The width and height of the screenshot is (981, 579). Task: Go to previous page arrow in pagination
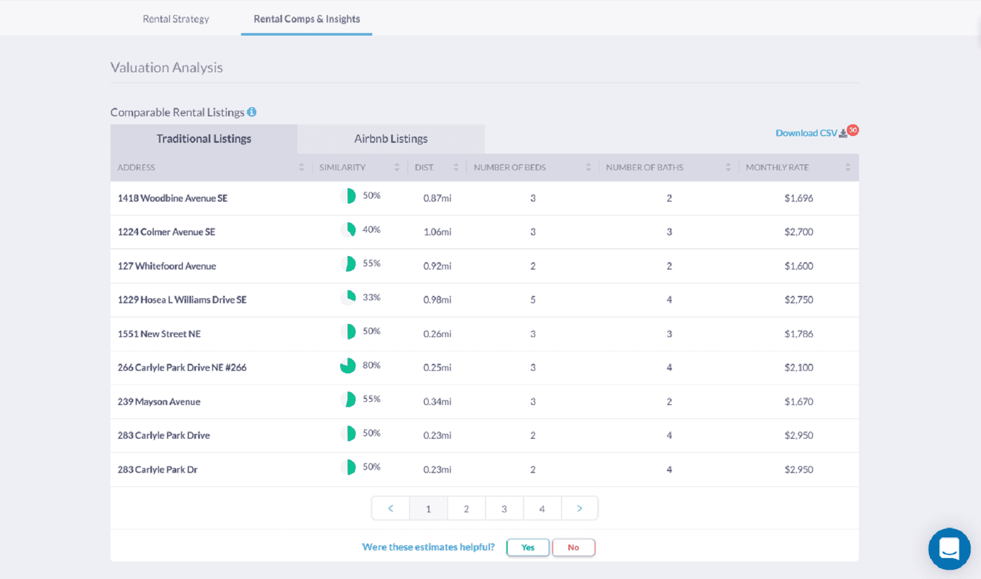[391, 509]
